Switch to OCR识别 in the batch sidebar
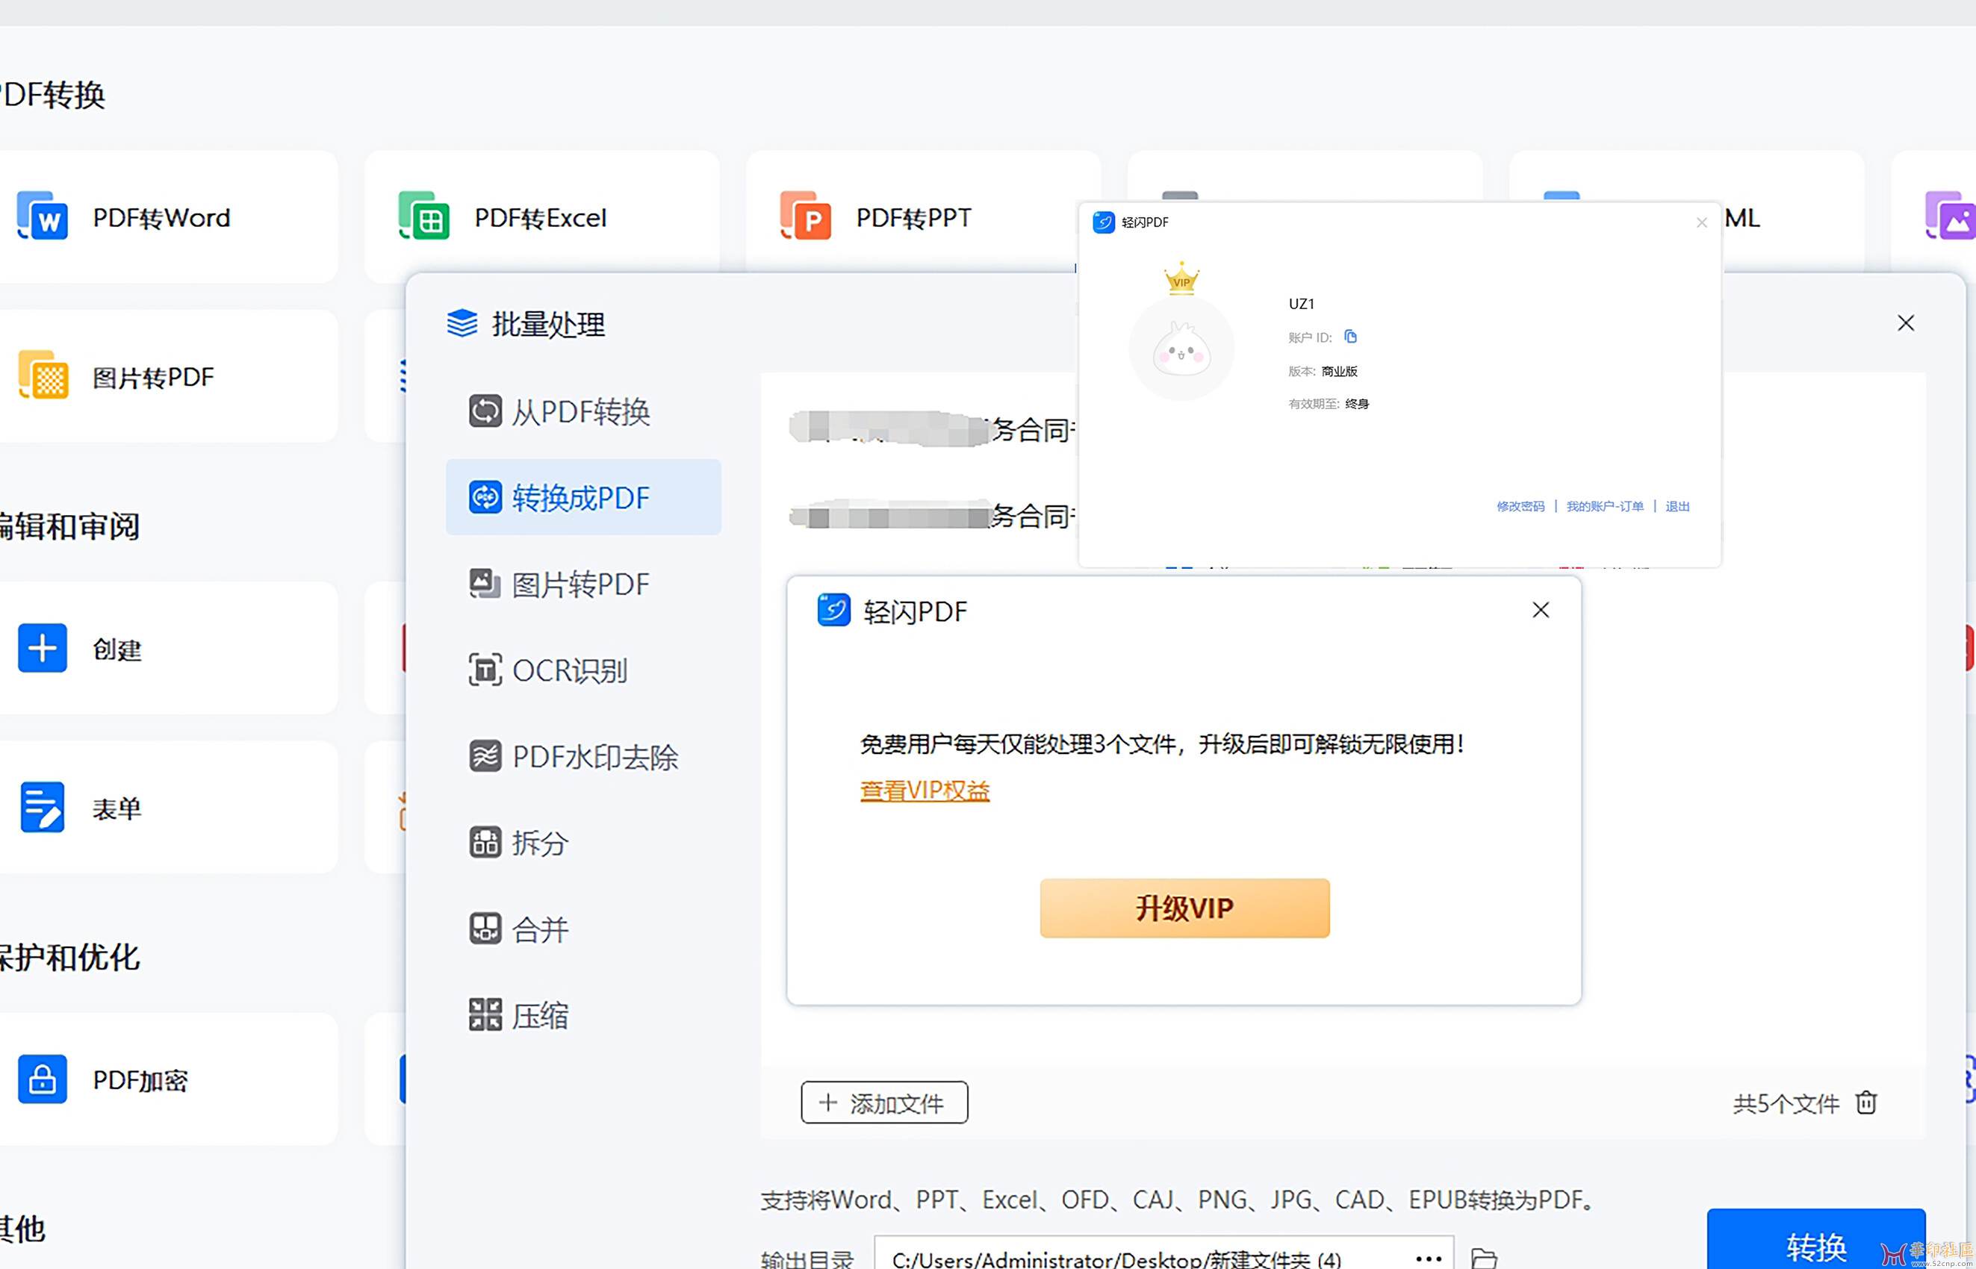This screenshot has height=1269, width=1976. [x=569, y=670]
